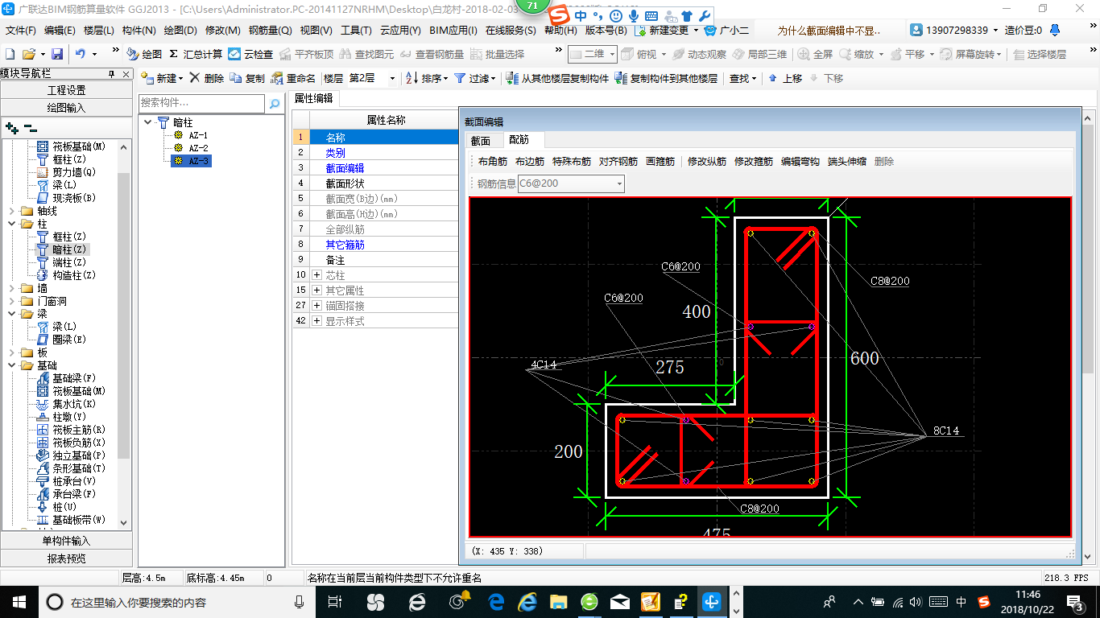Select the 属性编辑 tab
The image size is (1100, 618).
[x=314, y=98]
